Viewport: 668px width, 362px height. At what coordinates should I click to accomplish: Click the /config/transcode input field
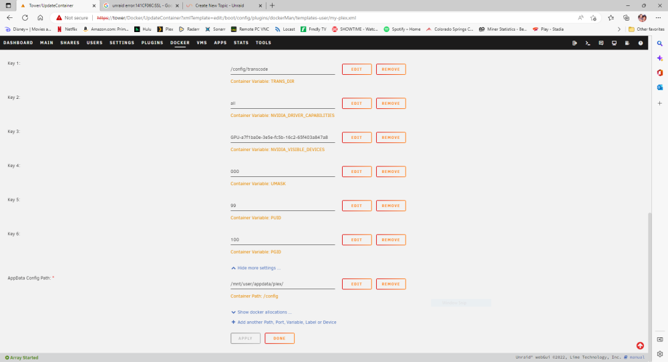[283, 69]
